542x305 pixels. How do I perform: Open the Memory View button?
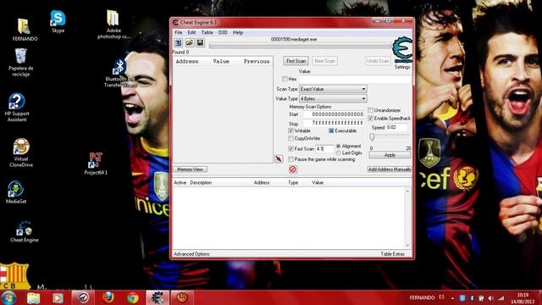tap(190, 169)
